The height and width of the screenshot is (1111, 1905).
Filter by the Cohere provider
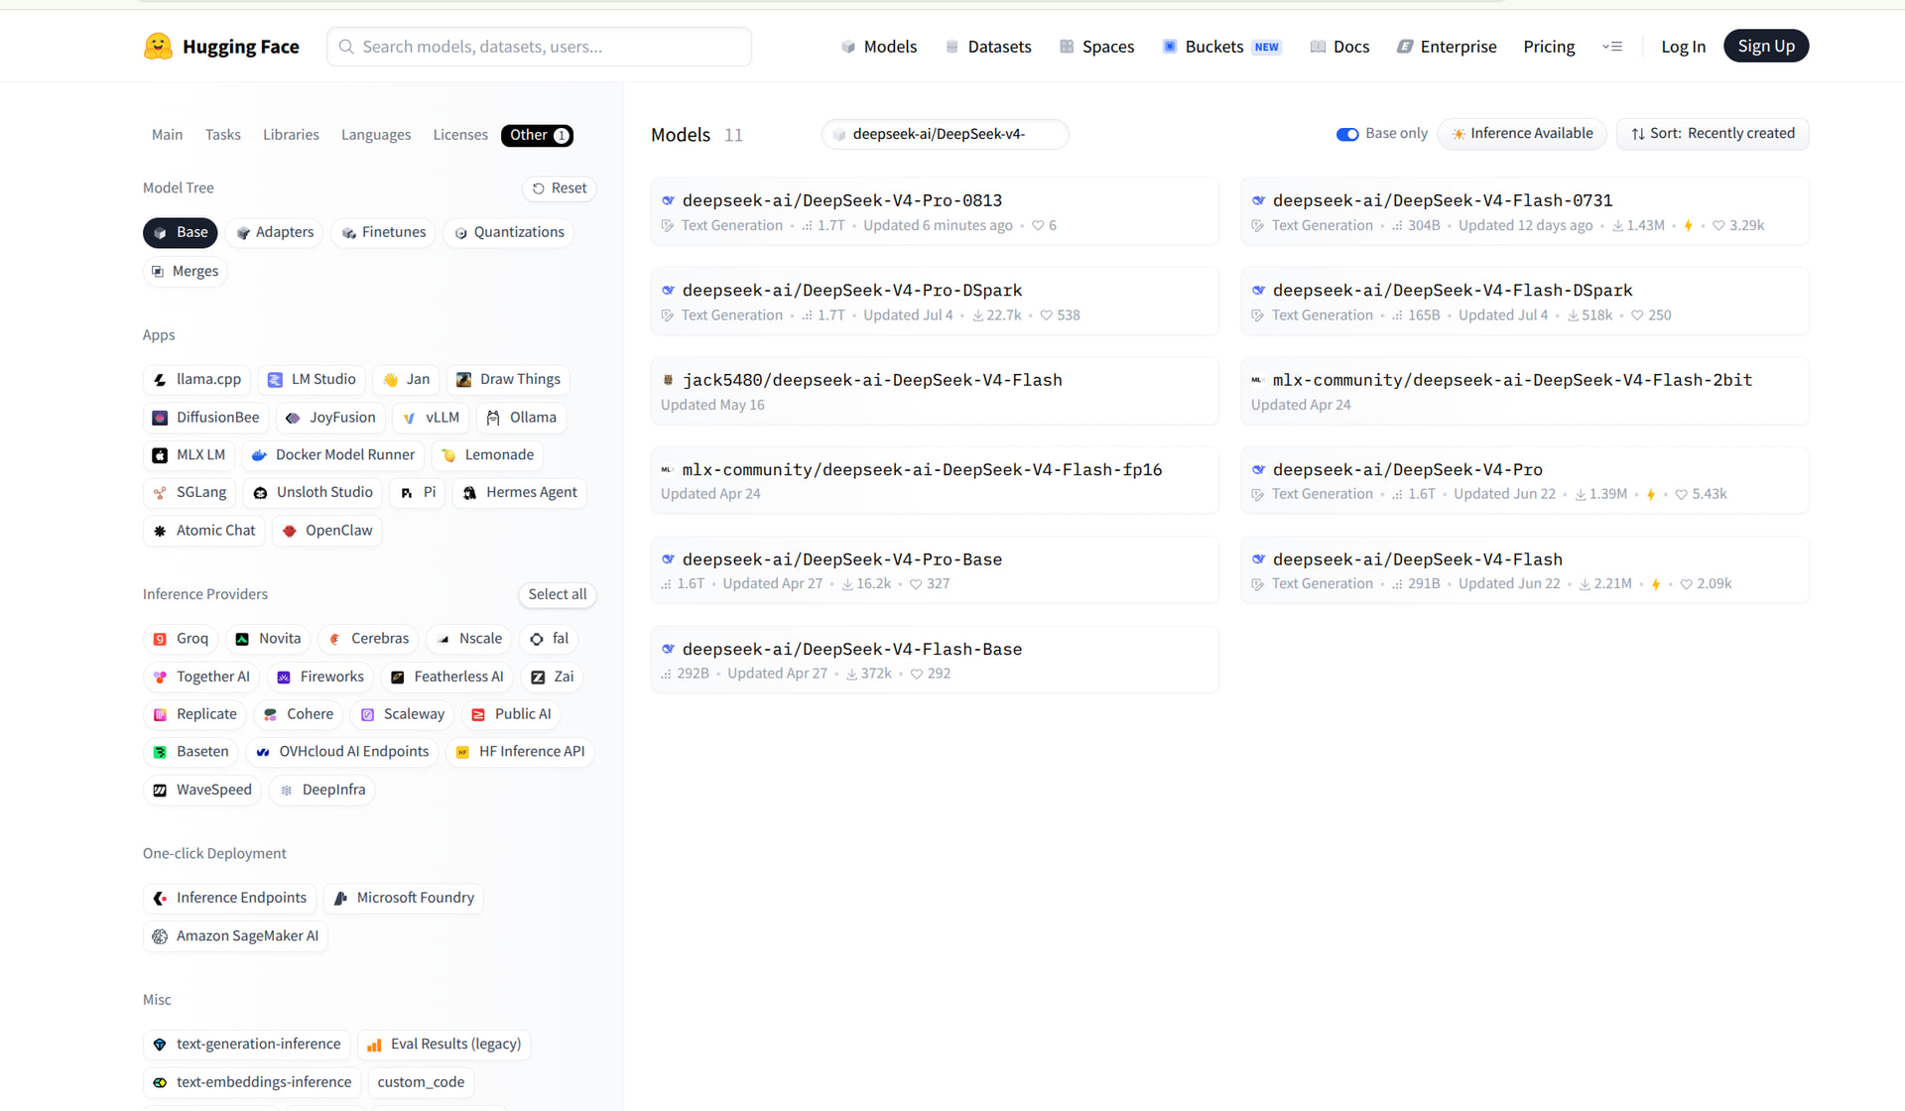tap(299, 714)
